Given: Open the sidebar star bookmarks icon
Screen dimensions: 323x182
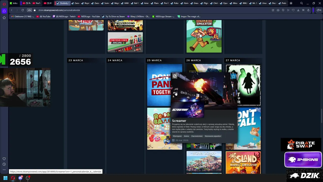Looking at the screenshot, I should [4, 18].
